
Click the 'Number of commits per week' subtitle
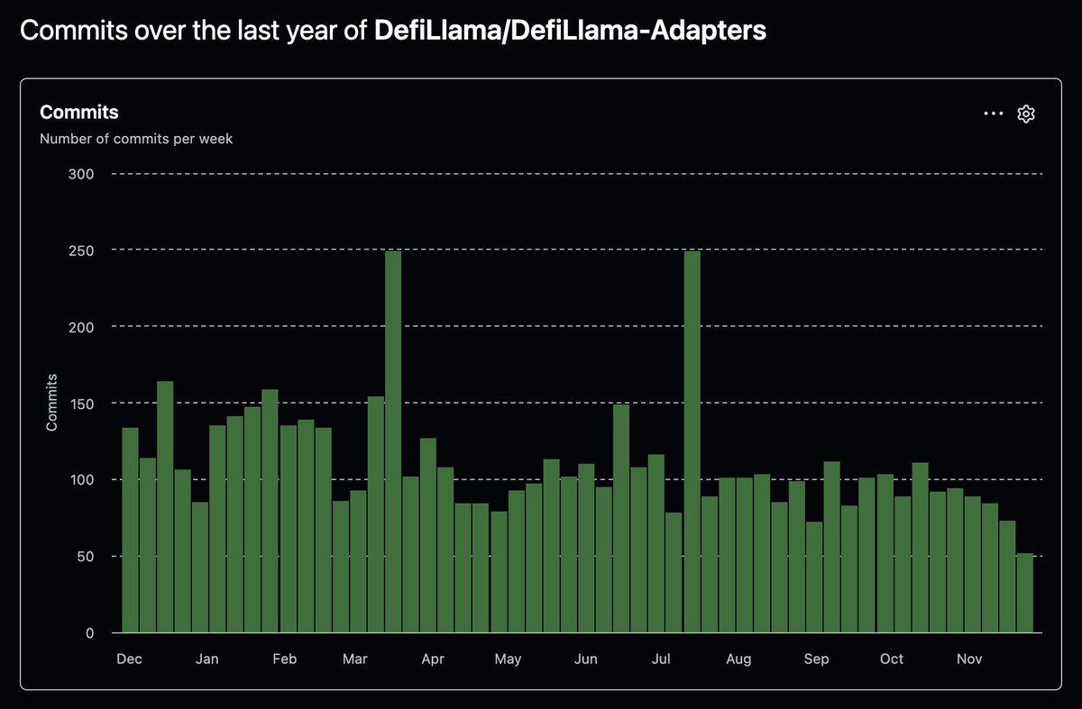(136, 139)
